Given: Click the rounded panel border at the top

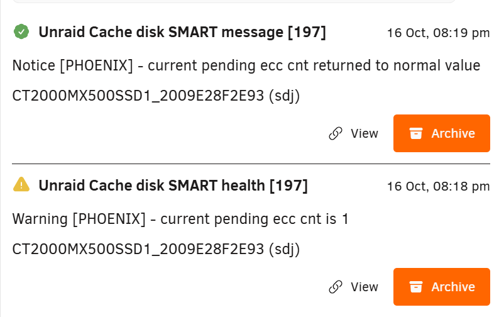Looking at the screenshot, I should [234, 2].
